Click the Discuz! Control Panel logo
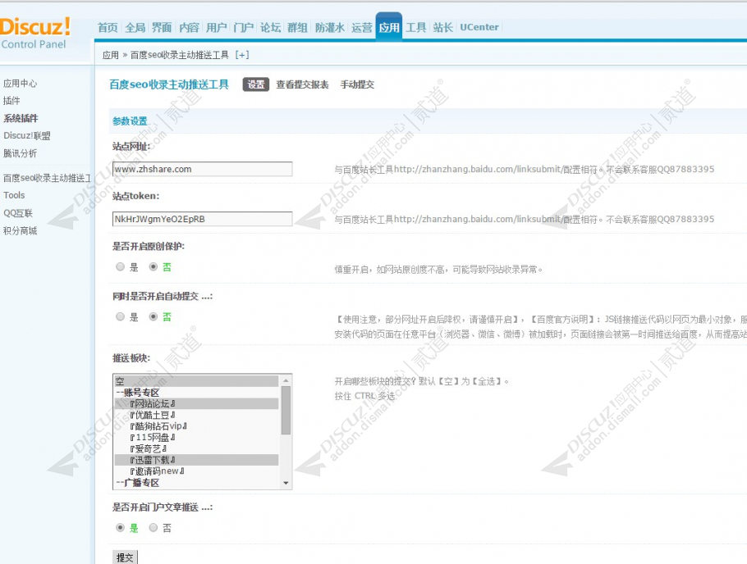 click(35, 34)
